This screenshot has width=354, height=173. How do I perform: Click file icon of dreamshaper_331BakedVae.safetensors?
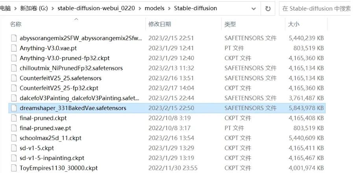click(x=14, y=108)
